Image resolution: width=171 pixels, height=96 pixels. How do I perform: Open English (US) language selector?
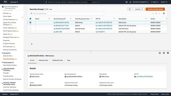click(x=14, y=94)
